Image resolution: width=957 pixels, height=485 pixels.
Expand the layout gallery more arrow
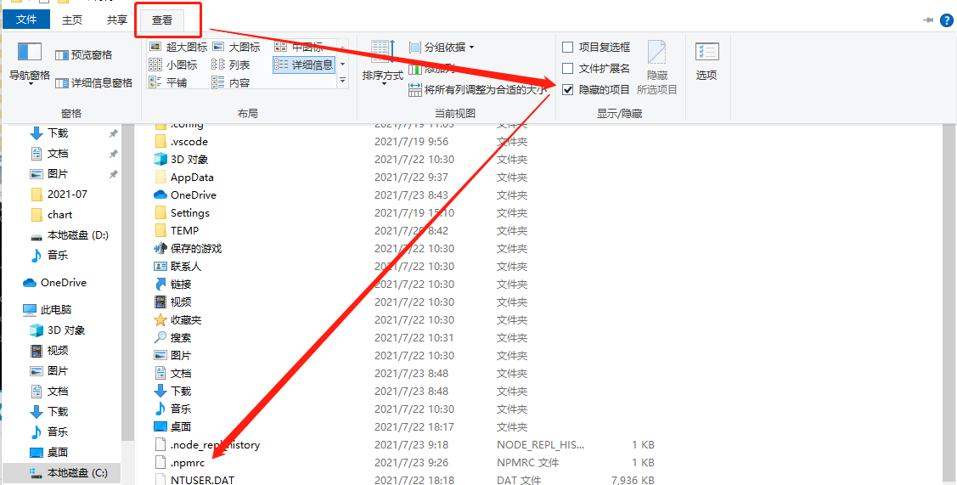click(342, 80)
